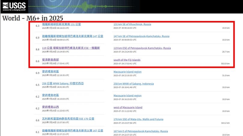Open Chinese link '麥誇裡島地區' dated 7月28日
243x136 pixels.
click(50, 72)
